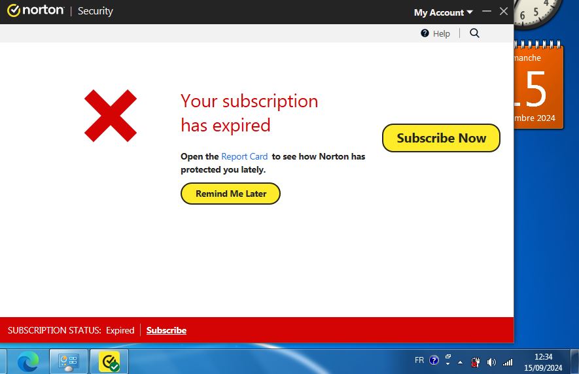
Task: Click the network signal tray icon
Action: click(x=508, y=362)
